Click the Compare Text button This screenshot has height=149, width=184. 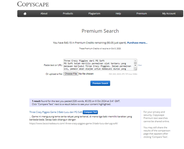tap(90, 112)
